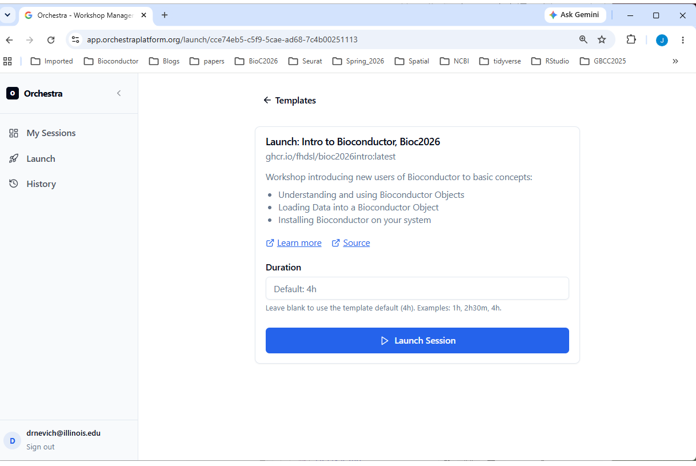
Task: Open Chrome three-dot menu
Action: (683, 39)
